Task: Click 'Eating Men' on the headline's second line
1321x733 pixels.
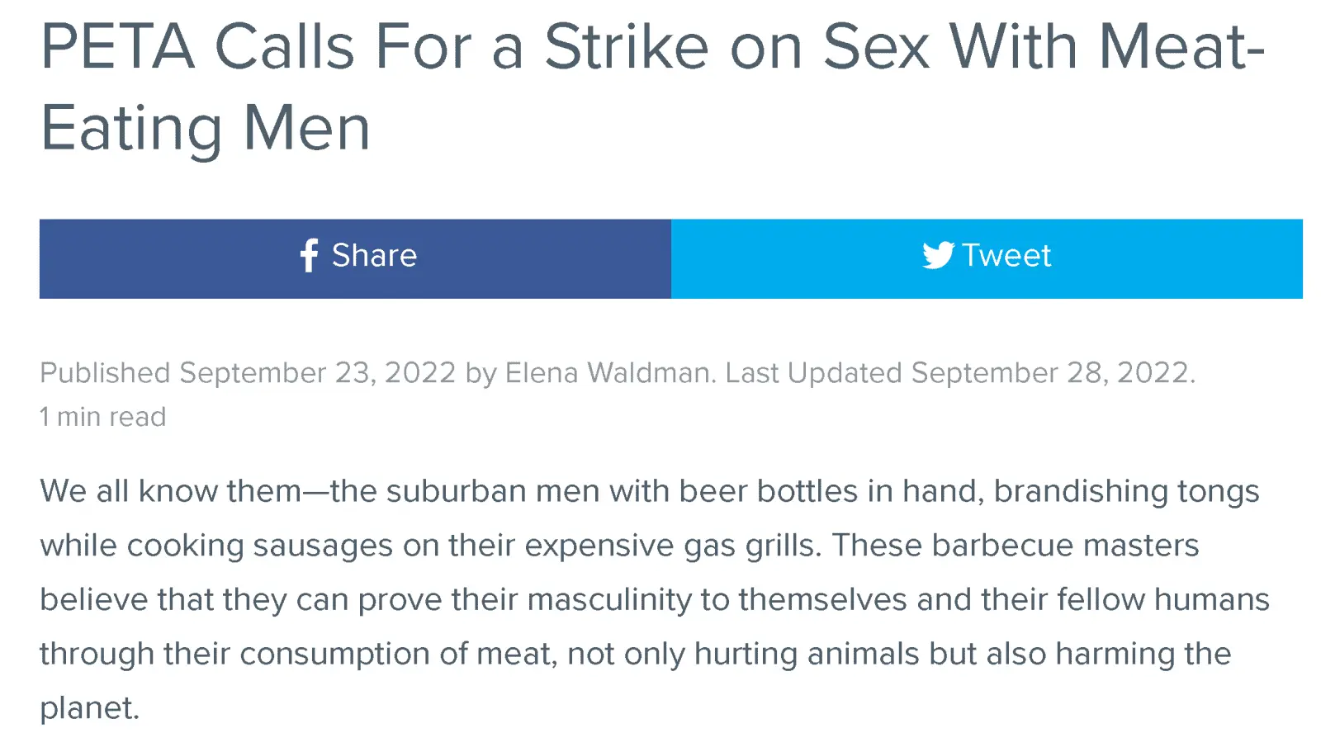Action: coord(205,129)
